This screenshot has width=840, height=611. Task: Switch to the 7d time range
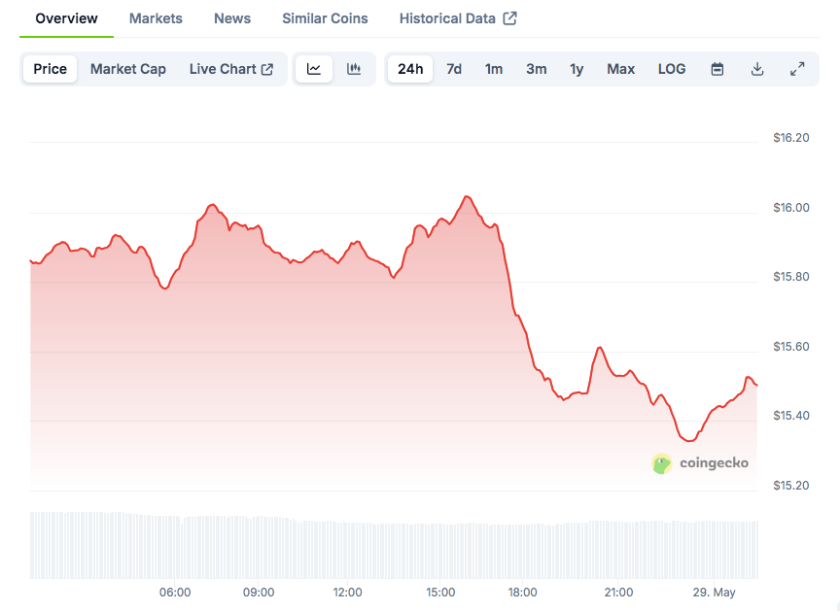point(453,69)
